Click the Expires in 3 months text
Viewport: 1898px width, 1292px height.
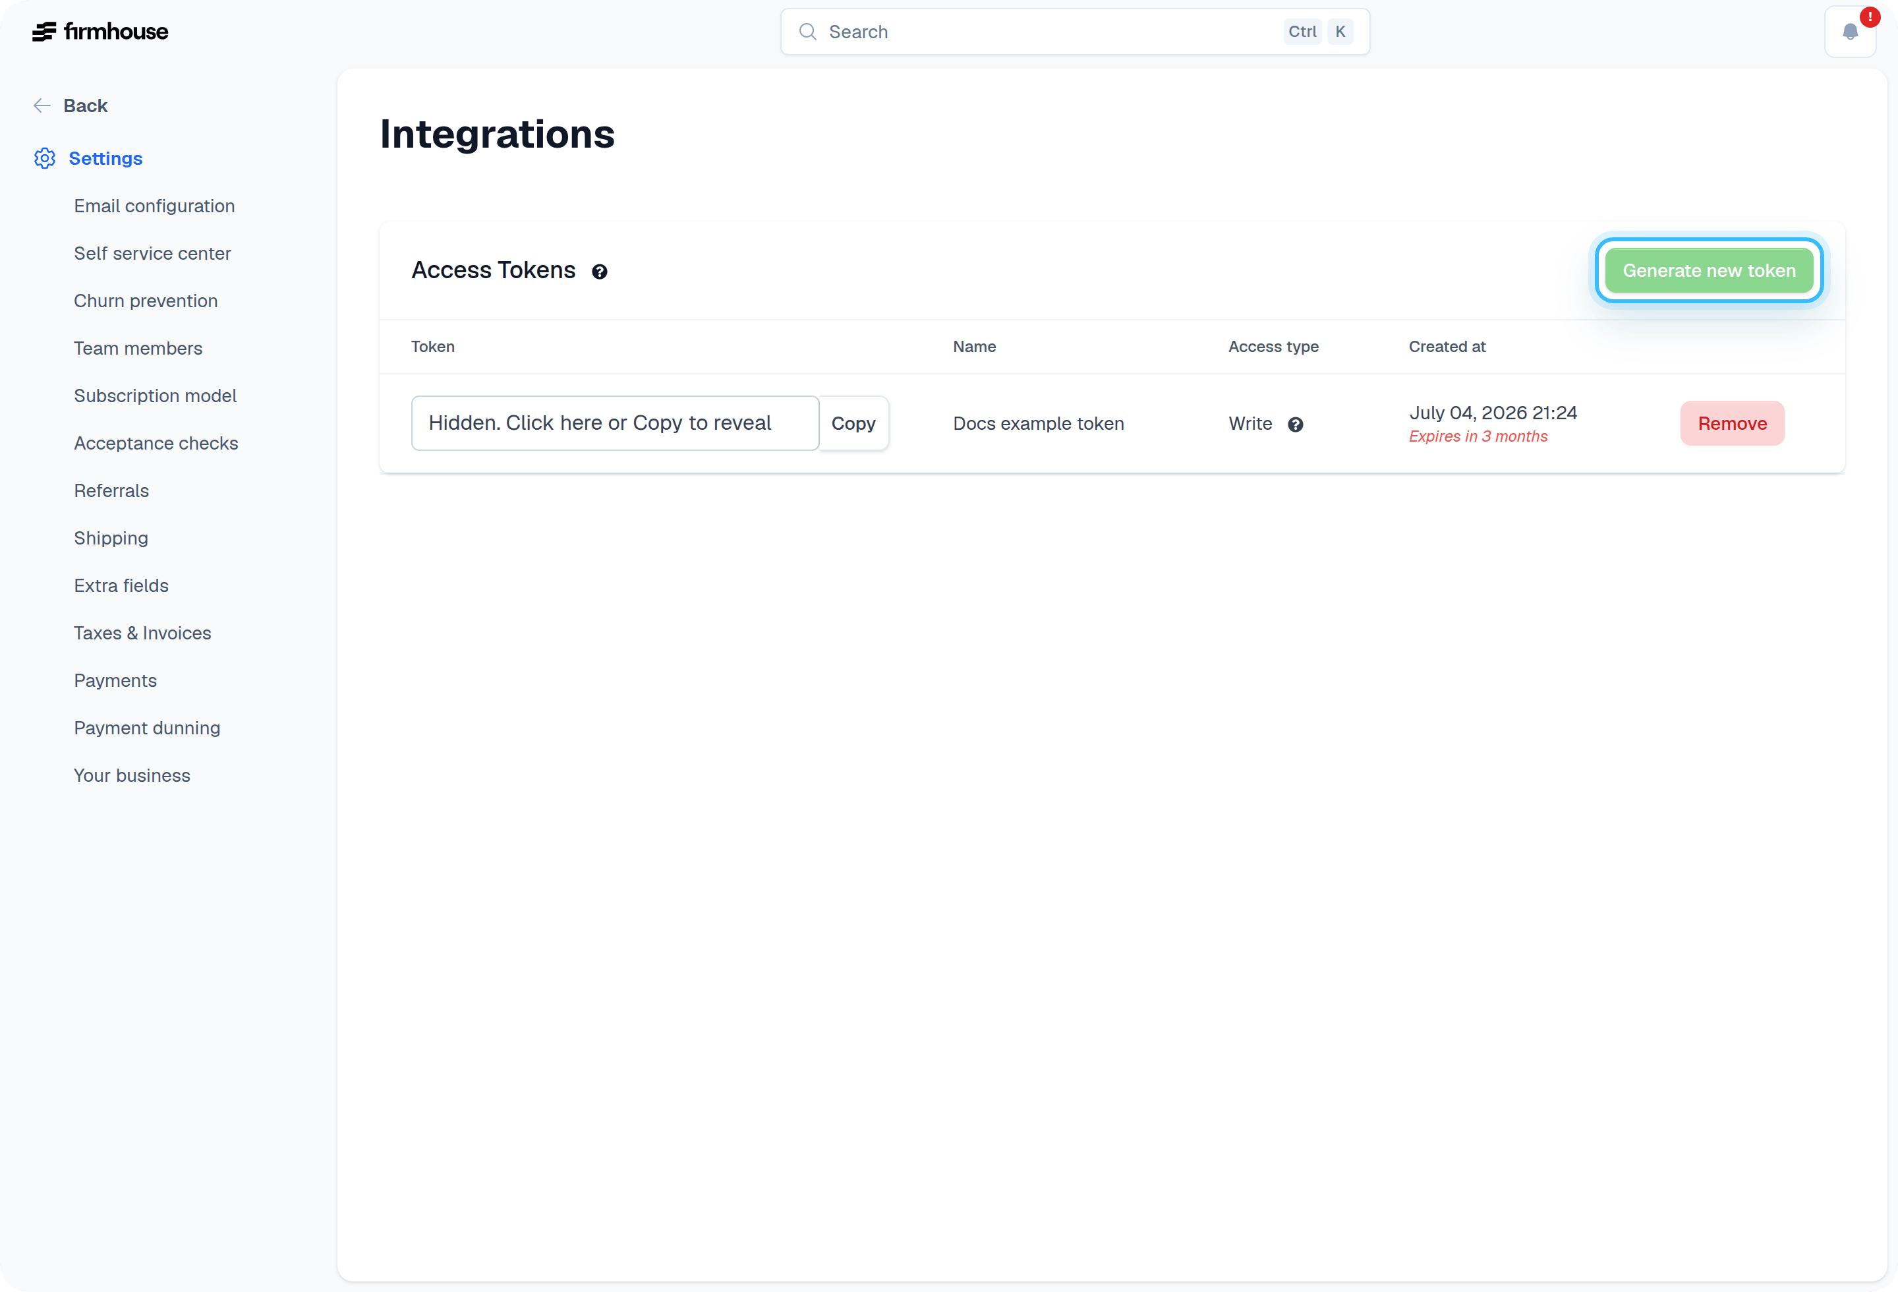[1478, 436]
